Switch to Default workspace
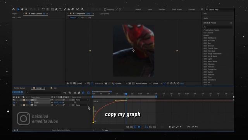248x140 pixels. (x=138, y=9)
